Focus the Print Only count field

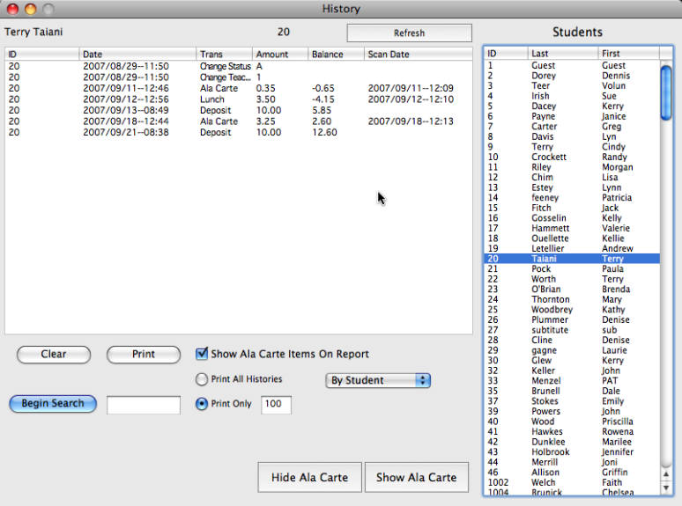pos(276,405)
